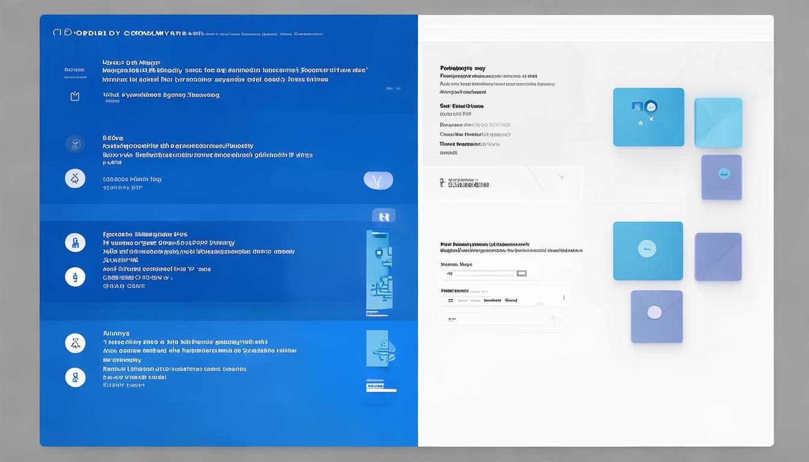Image resolution: width=809 pixels, height=462 pixels.
Task: Expand the small arrow in the white card row
Action: (x=560, y=177)
